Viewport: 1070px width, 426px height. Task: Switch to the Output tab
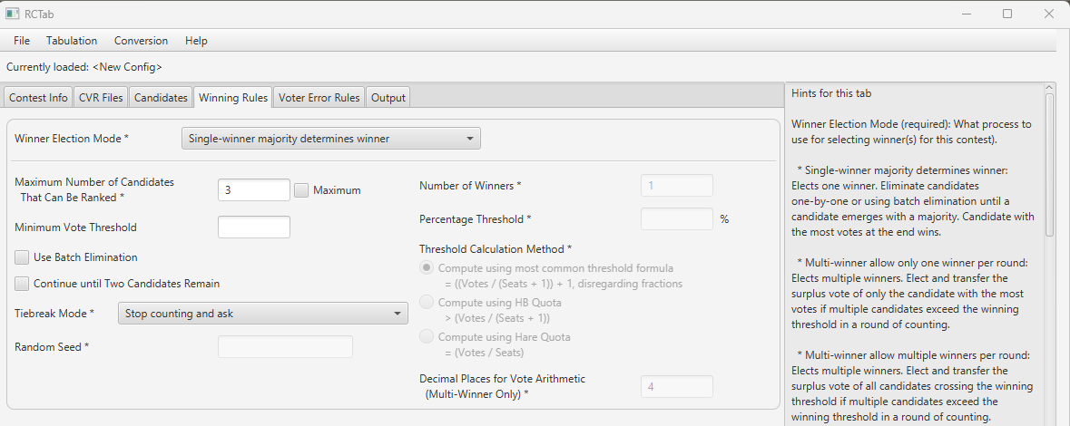[x=388, y=98]
